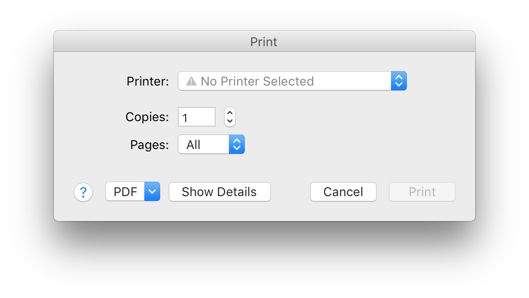Decrease copies with the down stepper arrow

[x=230, y=121]
